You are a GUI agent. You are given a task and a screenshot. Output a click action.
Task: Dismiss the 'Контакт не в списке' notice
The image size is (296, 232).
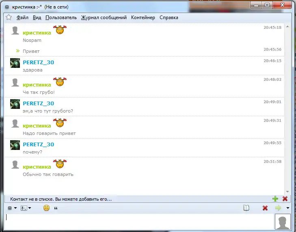[x=285, y=199]
